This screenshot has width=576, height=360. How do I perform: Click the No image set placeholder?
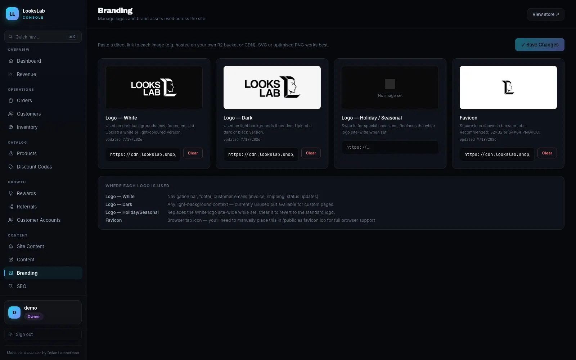390,87
